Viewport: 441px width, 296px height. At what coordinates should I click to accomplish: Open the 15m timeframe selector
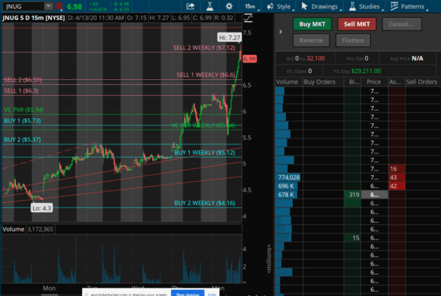click(x=250, y=6)
